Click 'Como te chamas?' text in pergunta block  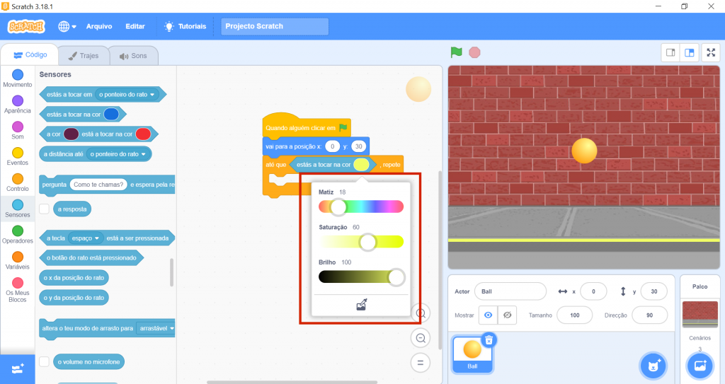[98, 185]
